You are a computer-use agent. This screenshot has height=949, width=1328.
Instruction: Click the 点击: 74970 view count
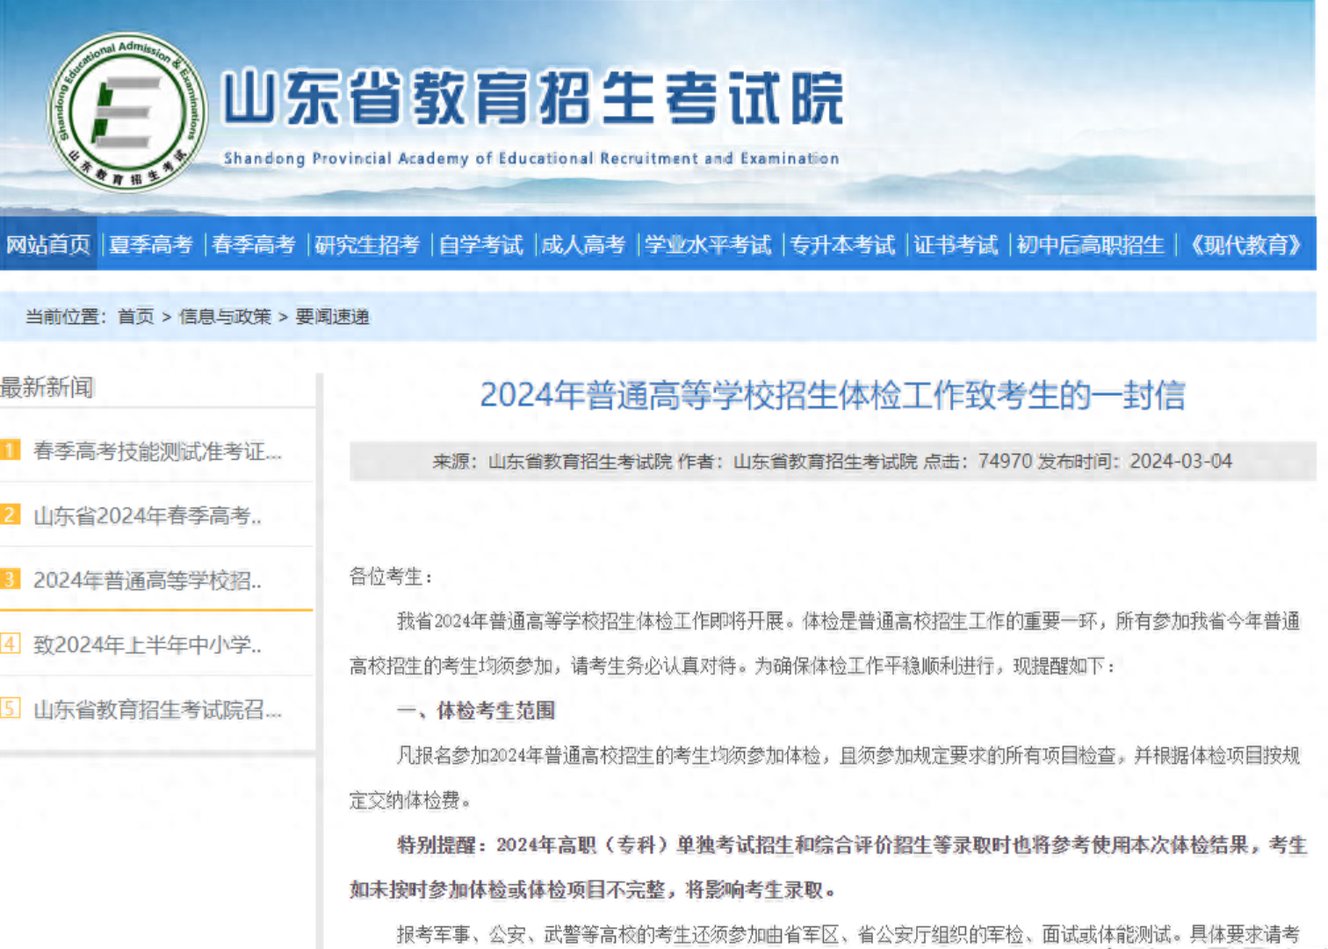978,461
